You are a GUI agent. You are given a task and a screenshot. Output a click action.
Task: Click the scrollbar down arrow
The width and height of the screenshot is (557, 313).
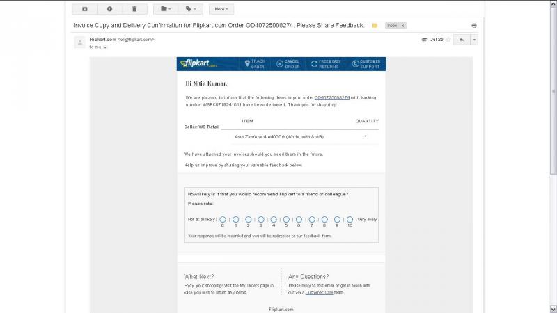pyautogui.click(x=553, y=310)
